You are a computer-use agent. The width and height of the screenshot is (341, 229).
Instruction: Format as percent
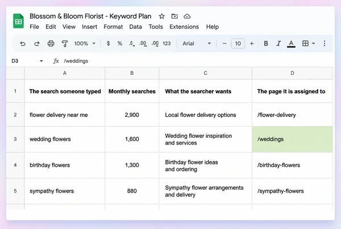(119, 44)
